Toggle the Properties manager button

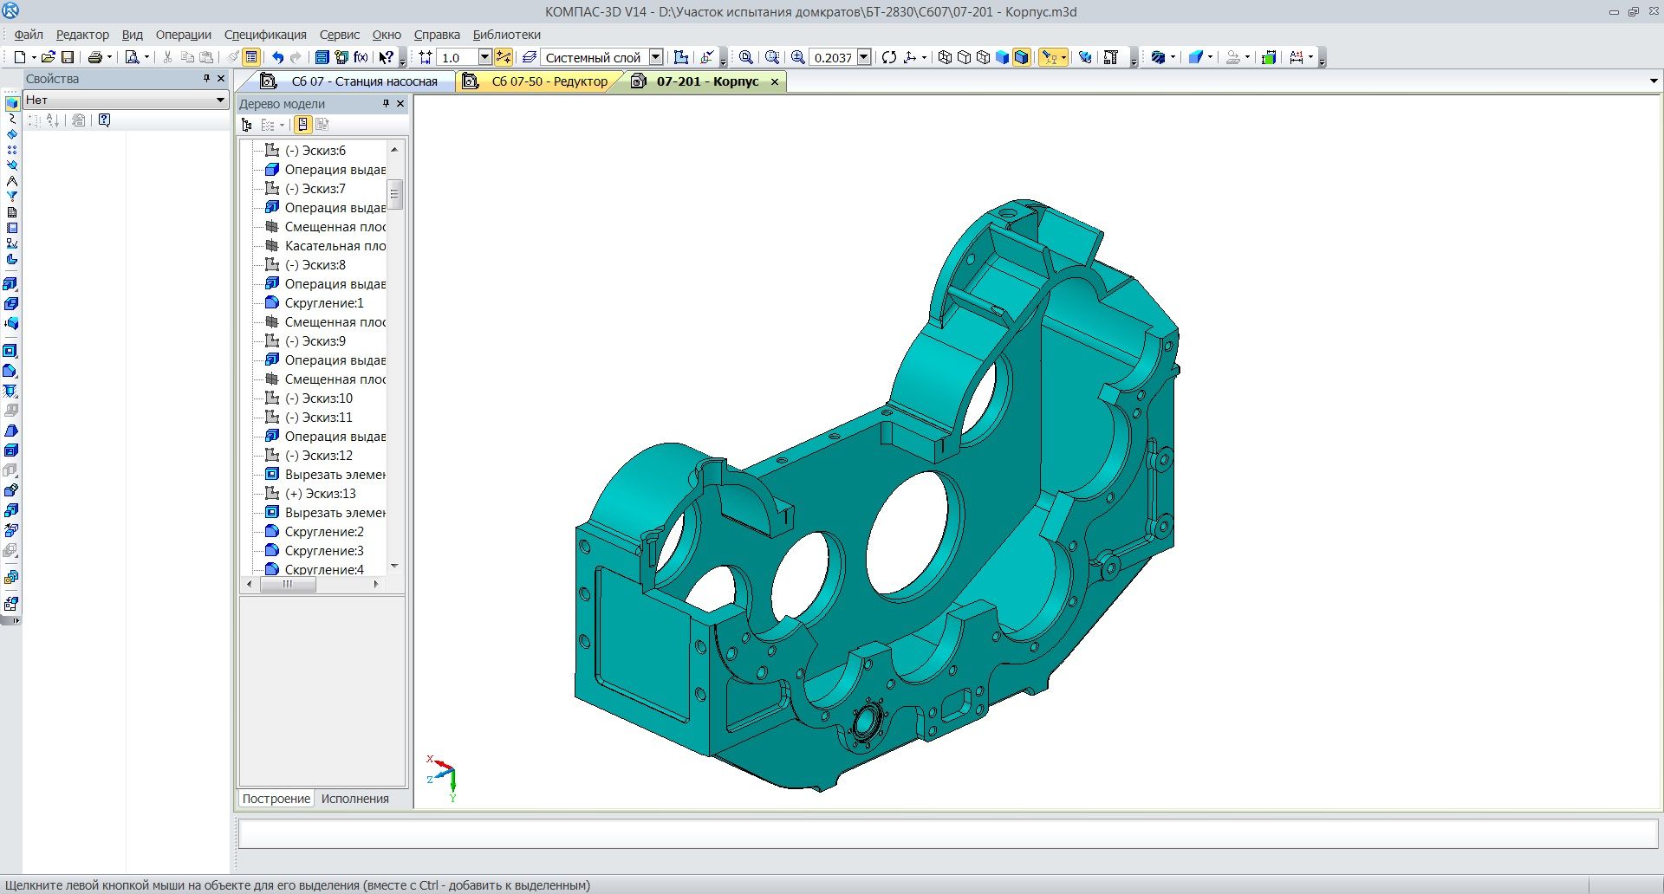251,57
